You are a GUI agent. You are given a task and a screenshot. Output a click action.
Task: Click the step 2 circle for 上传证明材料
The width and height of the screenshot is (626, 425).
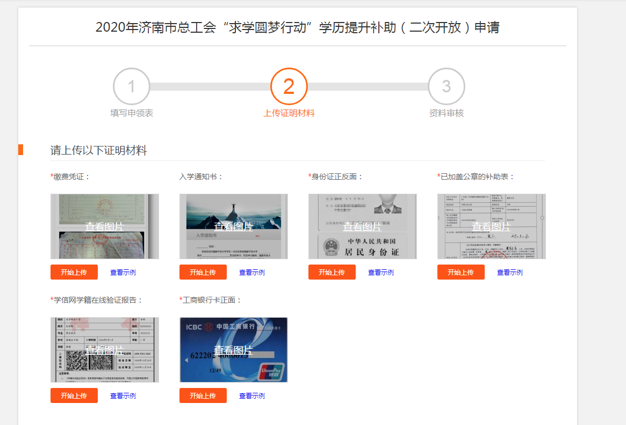289,86
